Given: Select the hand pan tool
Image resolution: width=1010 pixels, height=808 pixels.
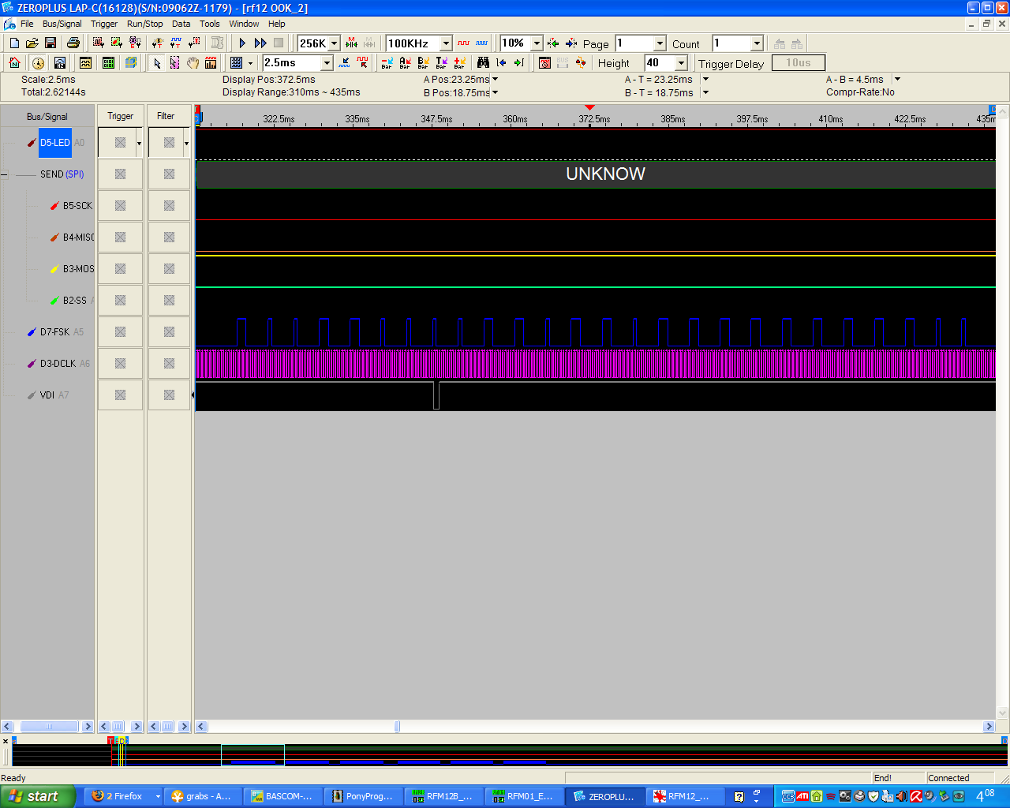Looking at the screenshot, I should [x=193, y=63].
